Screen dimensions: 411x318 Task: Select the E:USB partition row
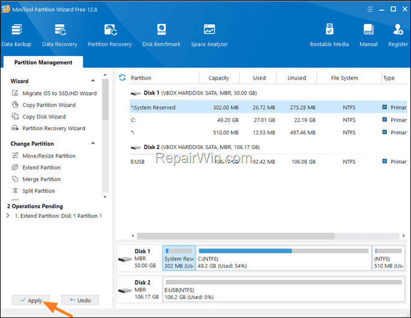(268, 162)
